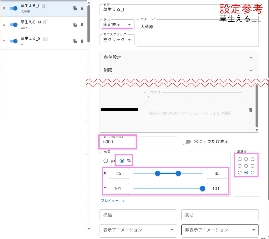Toggle off the 草生える_M switch
269x239 pixels.
click(x=13, y=25)
